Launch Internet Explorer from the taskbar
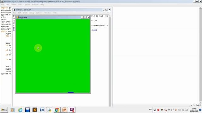Viewport: 202px width, 113px height. pyautogui.click(x=20, y=110)
